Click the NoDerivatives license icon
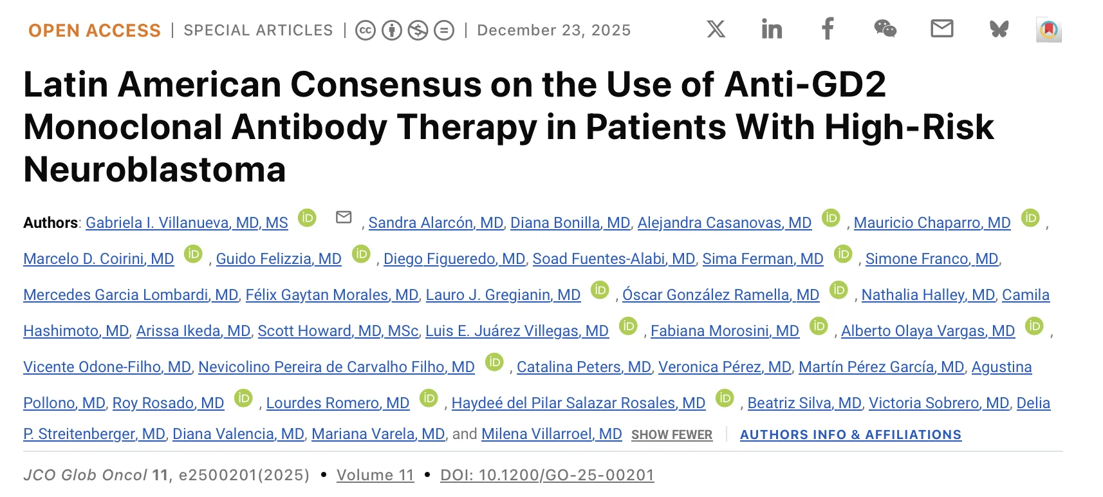This screenshot has height=497, width=1103. click(443, 30)
